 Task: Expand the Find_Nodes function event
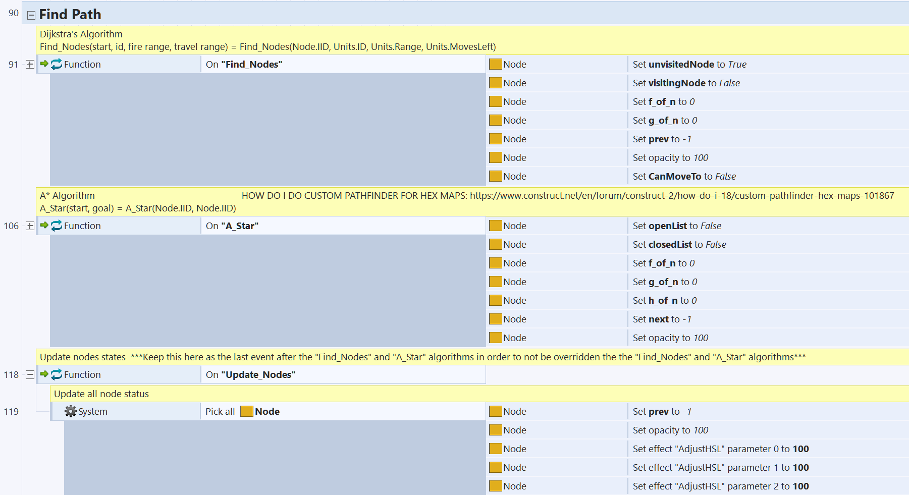pos(30,65)
